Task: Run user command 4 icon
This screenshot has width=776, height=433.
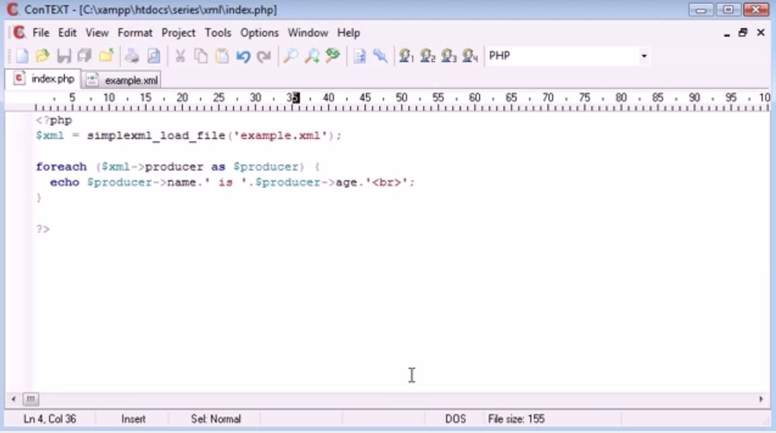Action: [x=470, y=56]
